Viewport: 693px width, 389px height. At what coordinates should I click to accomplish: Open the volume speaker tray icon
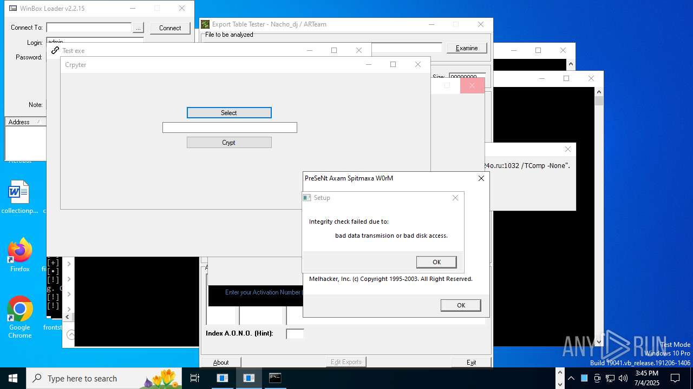click(623, 378)
